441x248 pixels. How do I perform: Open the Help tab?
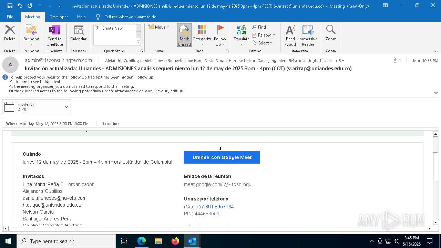pos(81,17)
